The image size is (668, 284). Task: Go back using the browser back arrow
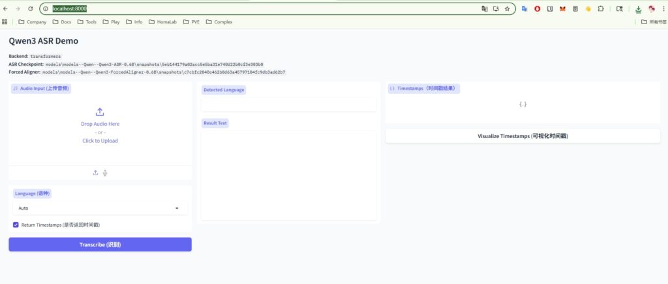6,9
